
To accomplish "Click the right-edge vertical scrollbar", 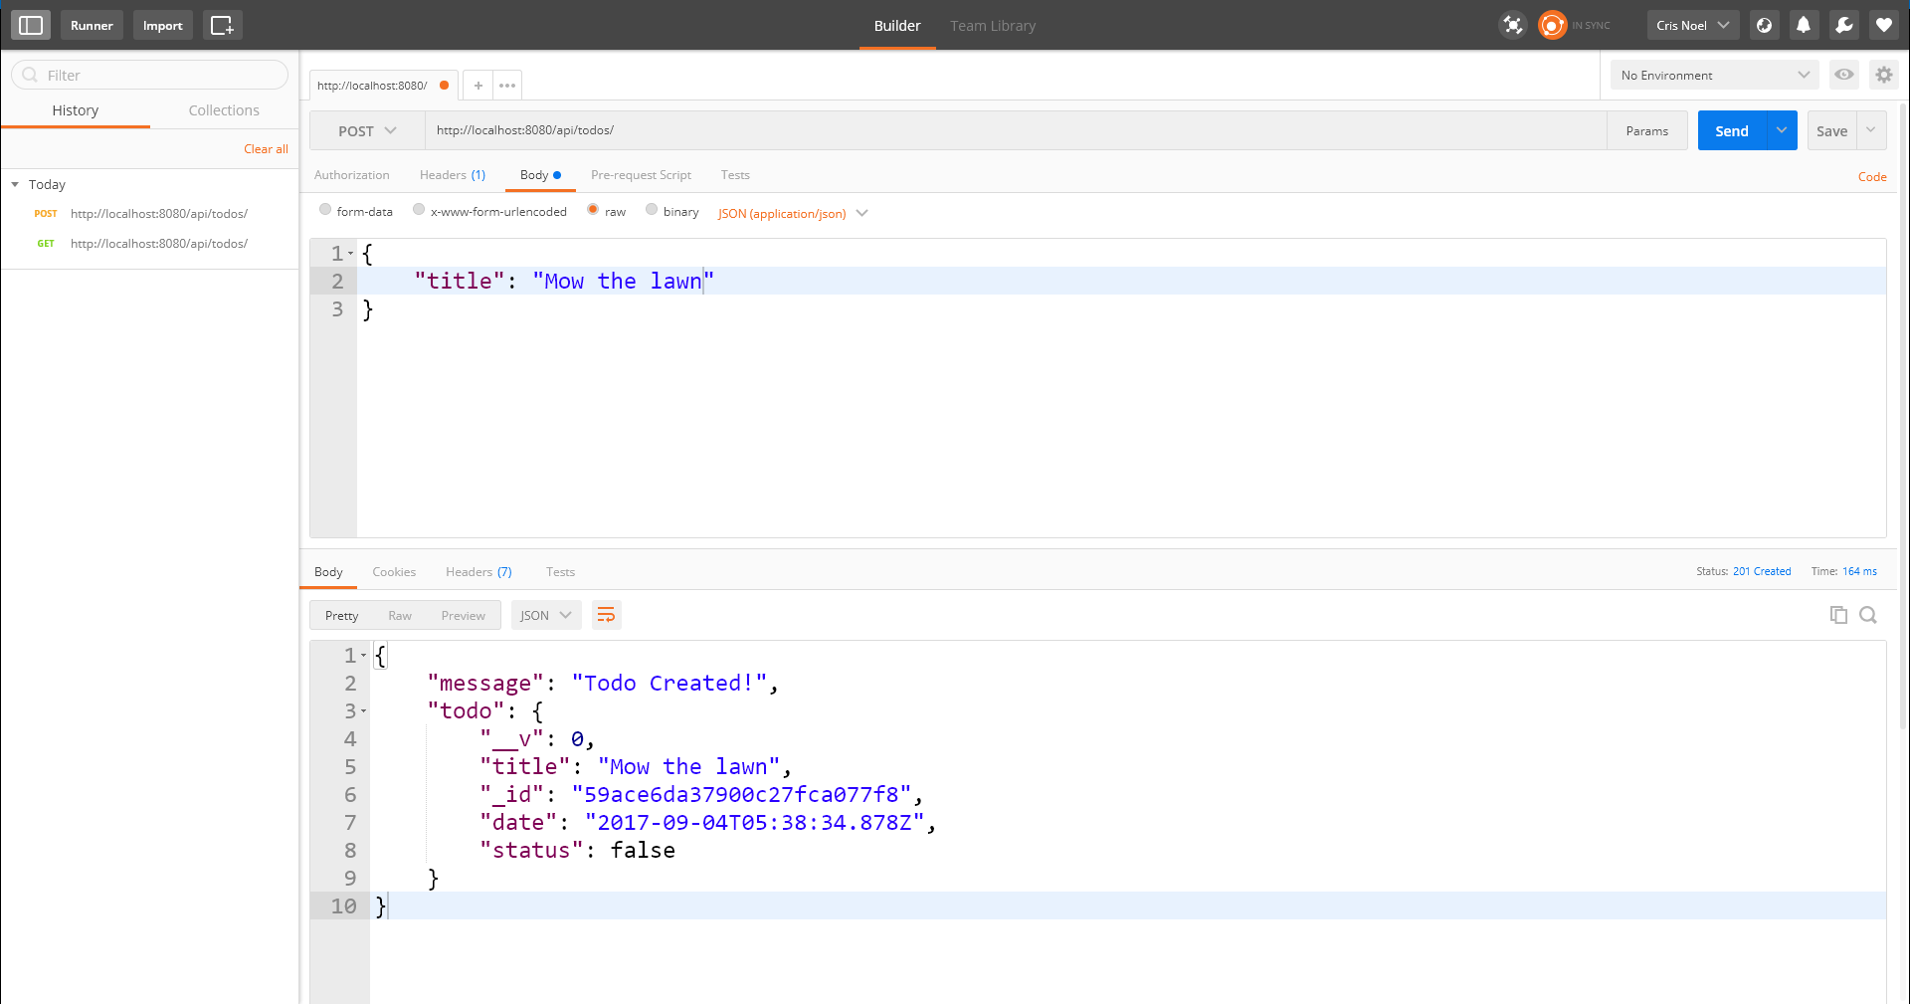I will coord(1904,418).
